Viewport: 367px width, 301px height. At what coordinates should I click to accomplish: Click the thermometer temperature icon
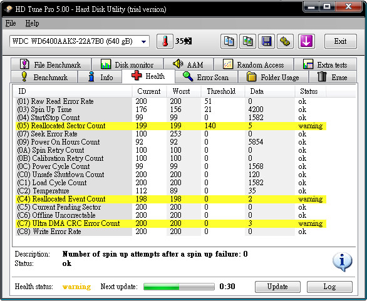tap(165, 41)
